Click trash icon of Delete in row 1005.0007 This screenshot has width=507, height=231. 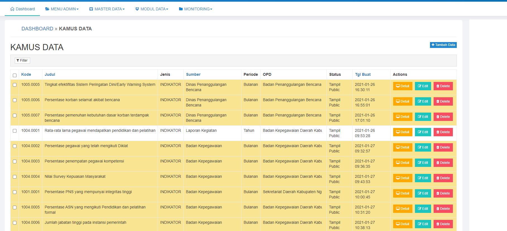point(438,117)
